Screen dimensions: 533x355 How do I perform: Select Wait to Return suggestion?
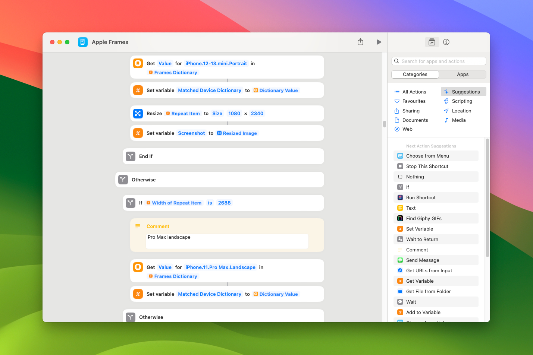click(436, 239)
